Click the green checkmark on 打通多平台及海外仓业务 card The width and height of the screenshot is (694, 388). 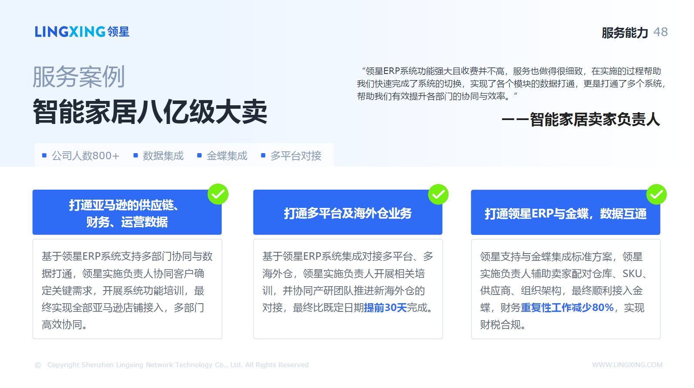(438, 194)
